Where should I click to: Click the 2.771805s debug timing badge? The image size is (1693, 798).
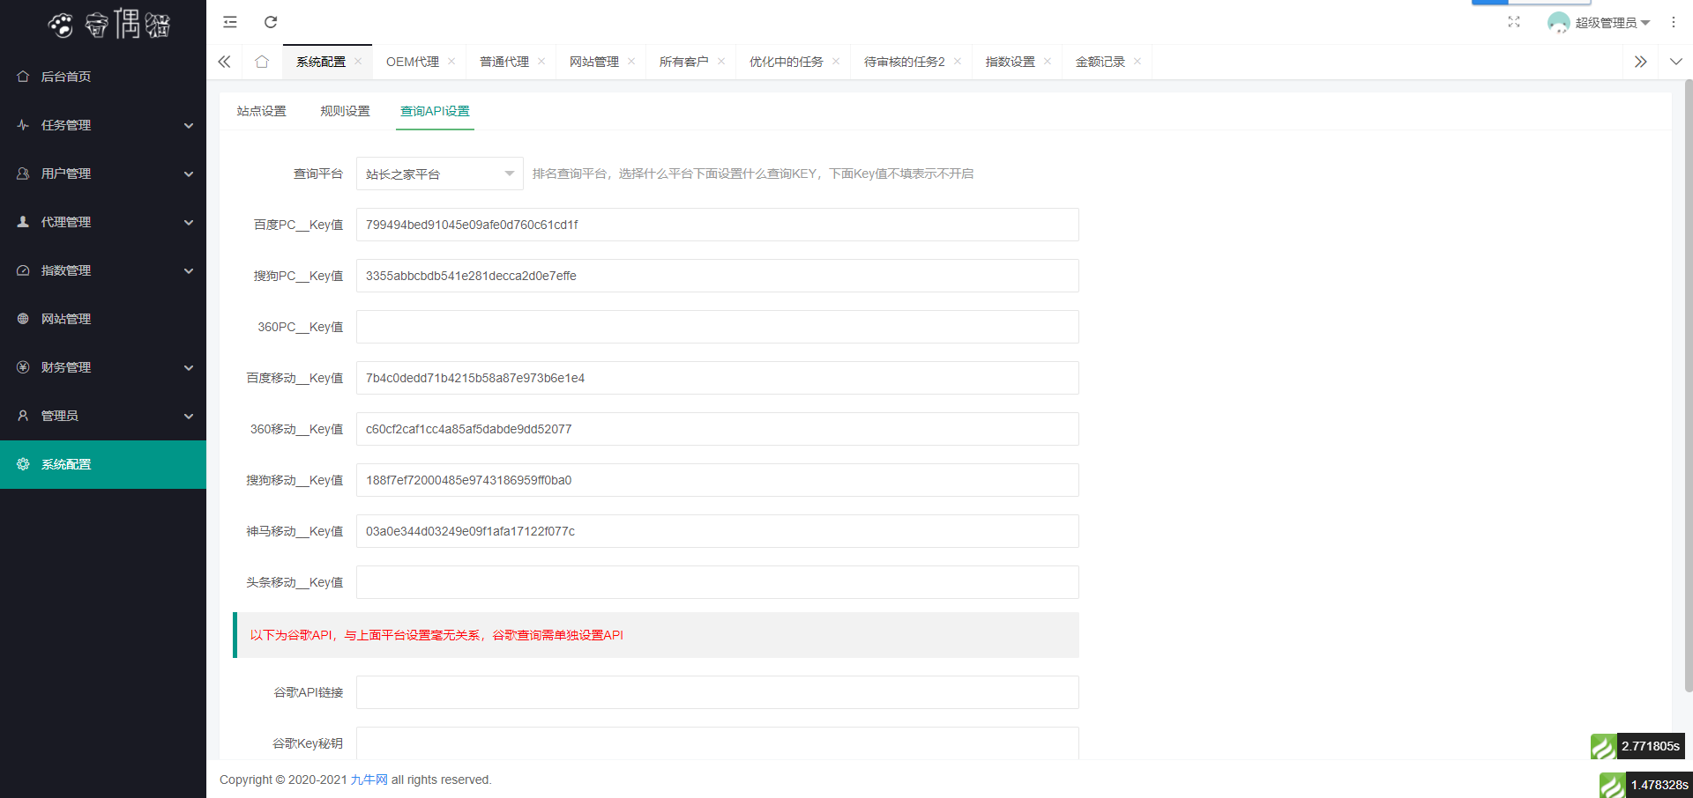pyautogui.click(x=1637, y=746)
